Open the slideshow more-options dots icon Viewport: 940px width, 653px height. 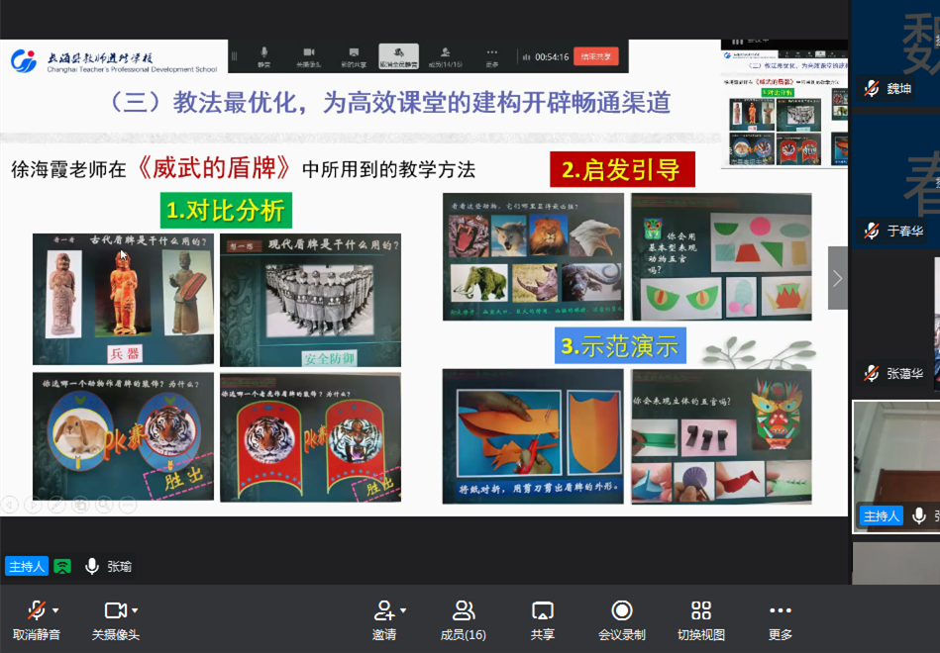(x=128, y=505)
